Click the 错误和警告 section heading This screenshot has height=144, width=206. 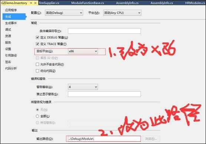click(38, 79)
